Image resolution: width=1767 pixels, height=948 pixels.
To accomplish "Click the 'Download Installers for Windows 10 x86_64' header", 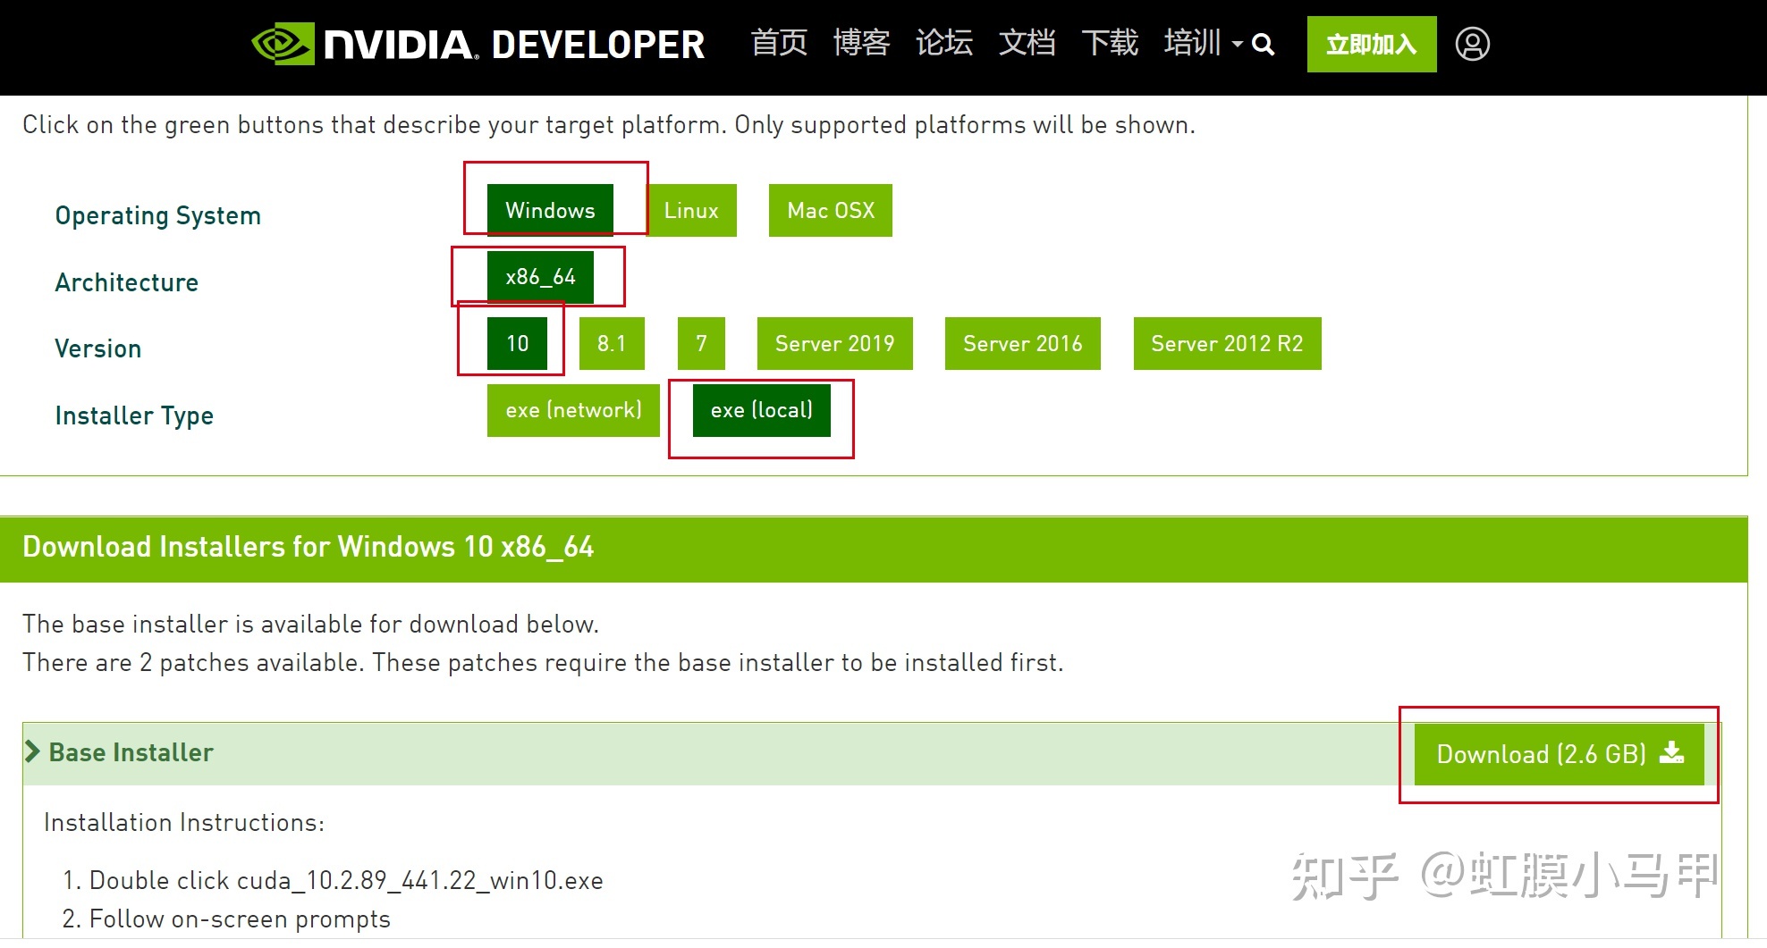I will pyautogui.click(x=309, y=547).
